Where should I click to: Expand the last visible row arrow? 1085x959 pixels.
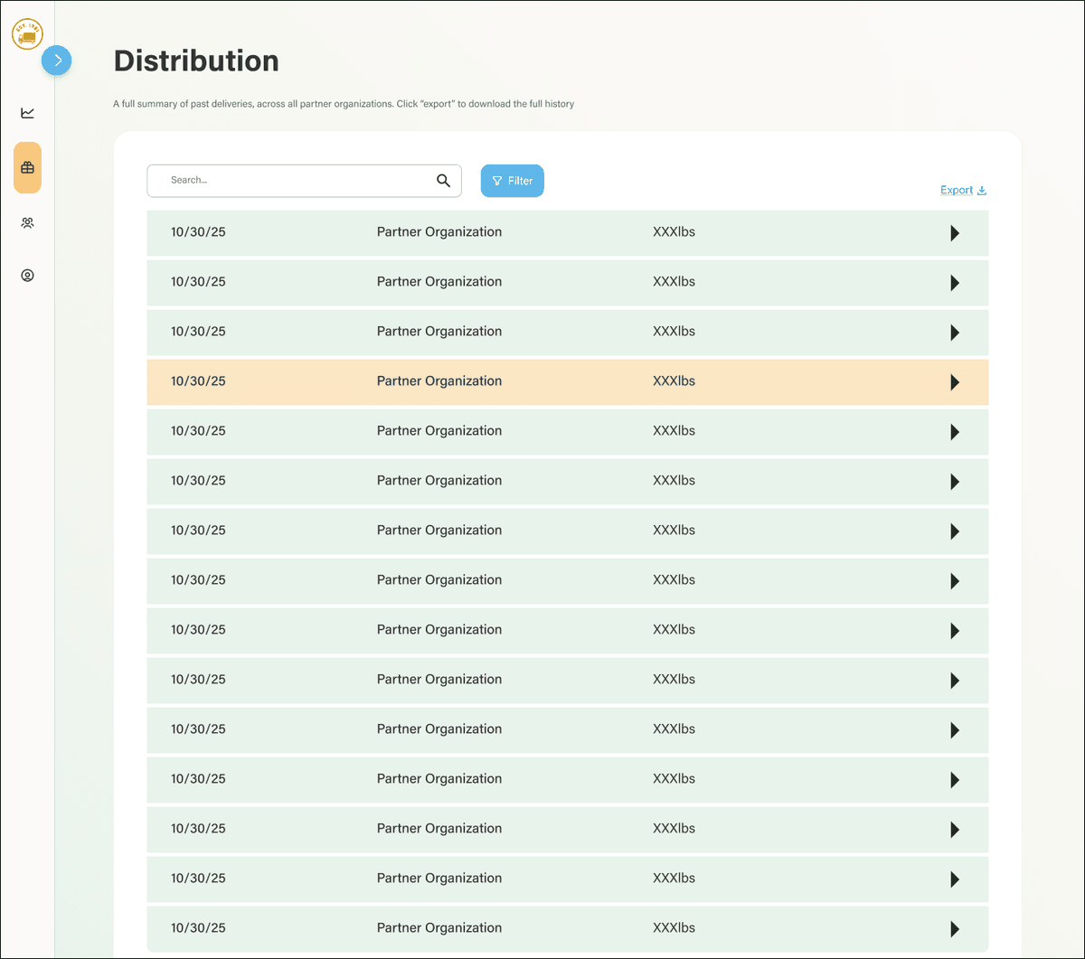tap(955, 929)
